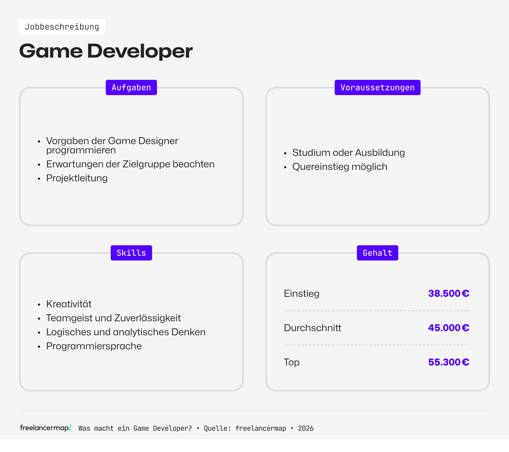
Task: Expand the Gehalt card
Action: click(377, 321)
